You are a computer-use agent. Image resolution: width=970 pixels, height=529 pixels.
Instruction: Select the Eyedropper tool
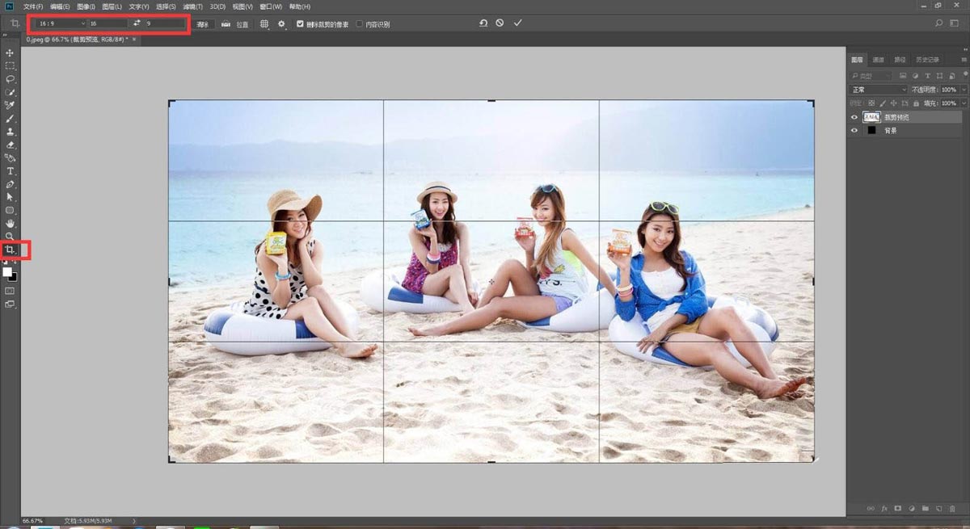tap(10, 105)
